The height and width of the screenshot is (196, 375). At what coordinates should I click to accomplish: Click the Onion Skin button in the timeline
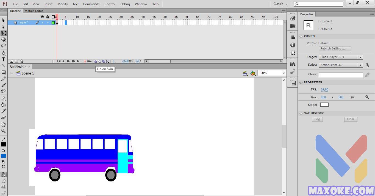click(x=95, y=61)
